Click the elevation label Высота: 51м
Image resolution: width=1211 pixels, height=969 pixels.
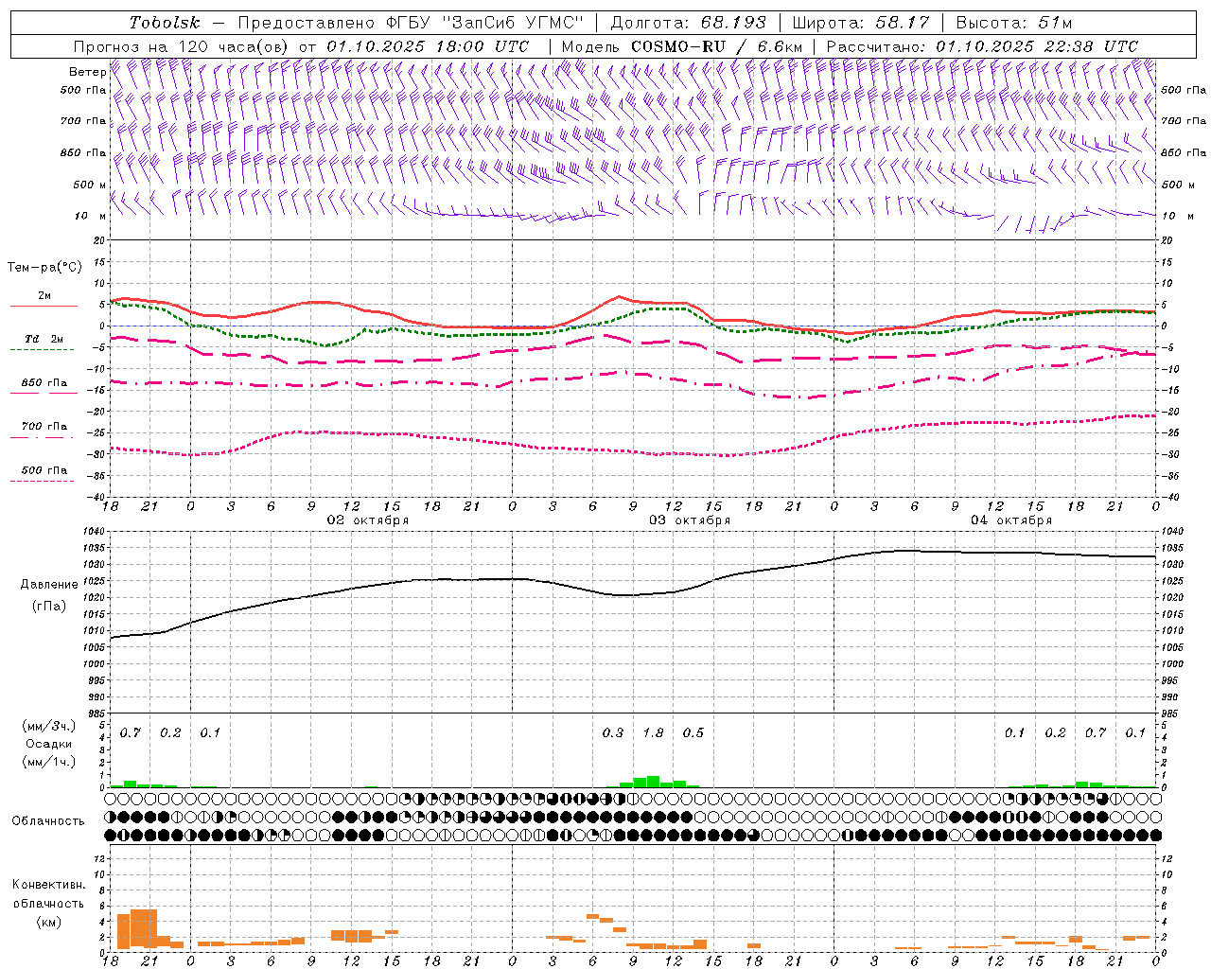click(x=1014, y=23)
